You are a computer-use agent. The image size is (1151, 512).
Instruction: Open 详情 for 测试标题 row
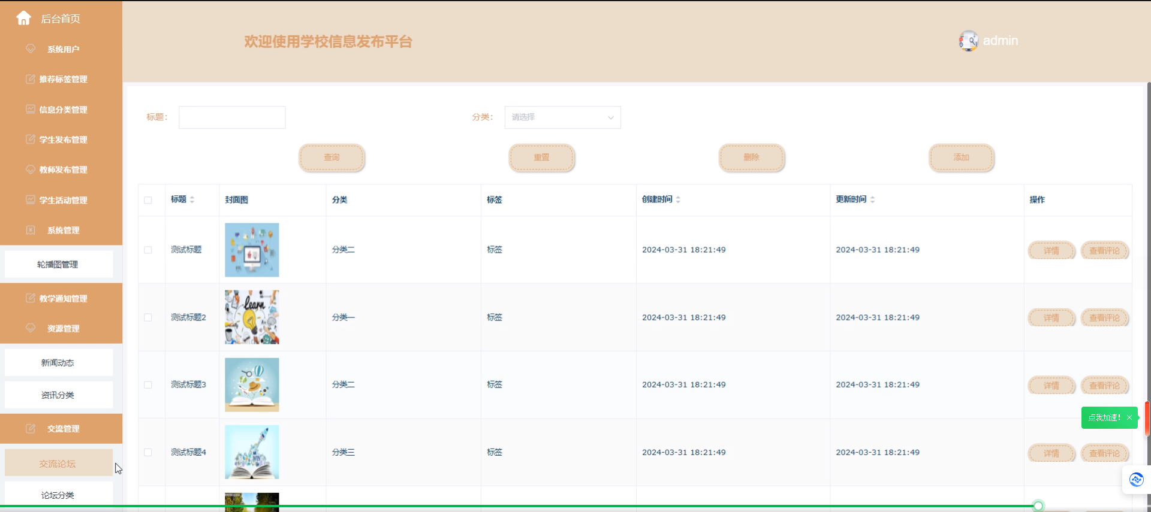[1051, 250]
